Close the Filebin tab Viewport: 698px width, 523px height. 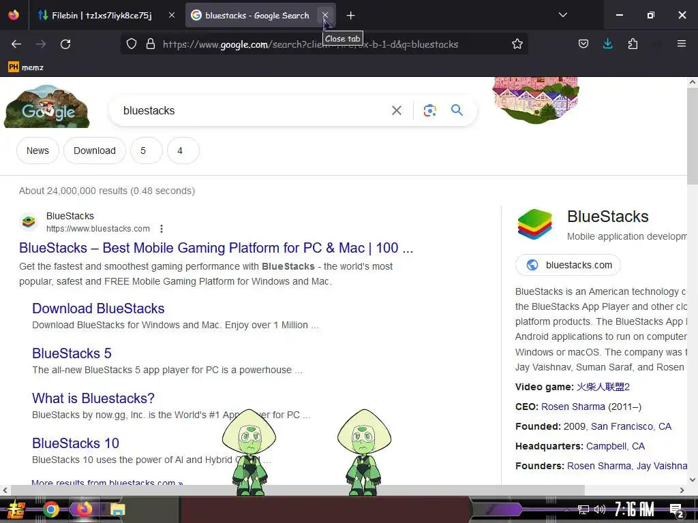pos(172,15)
